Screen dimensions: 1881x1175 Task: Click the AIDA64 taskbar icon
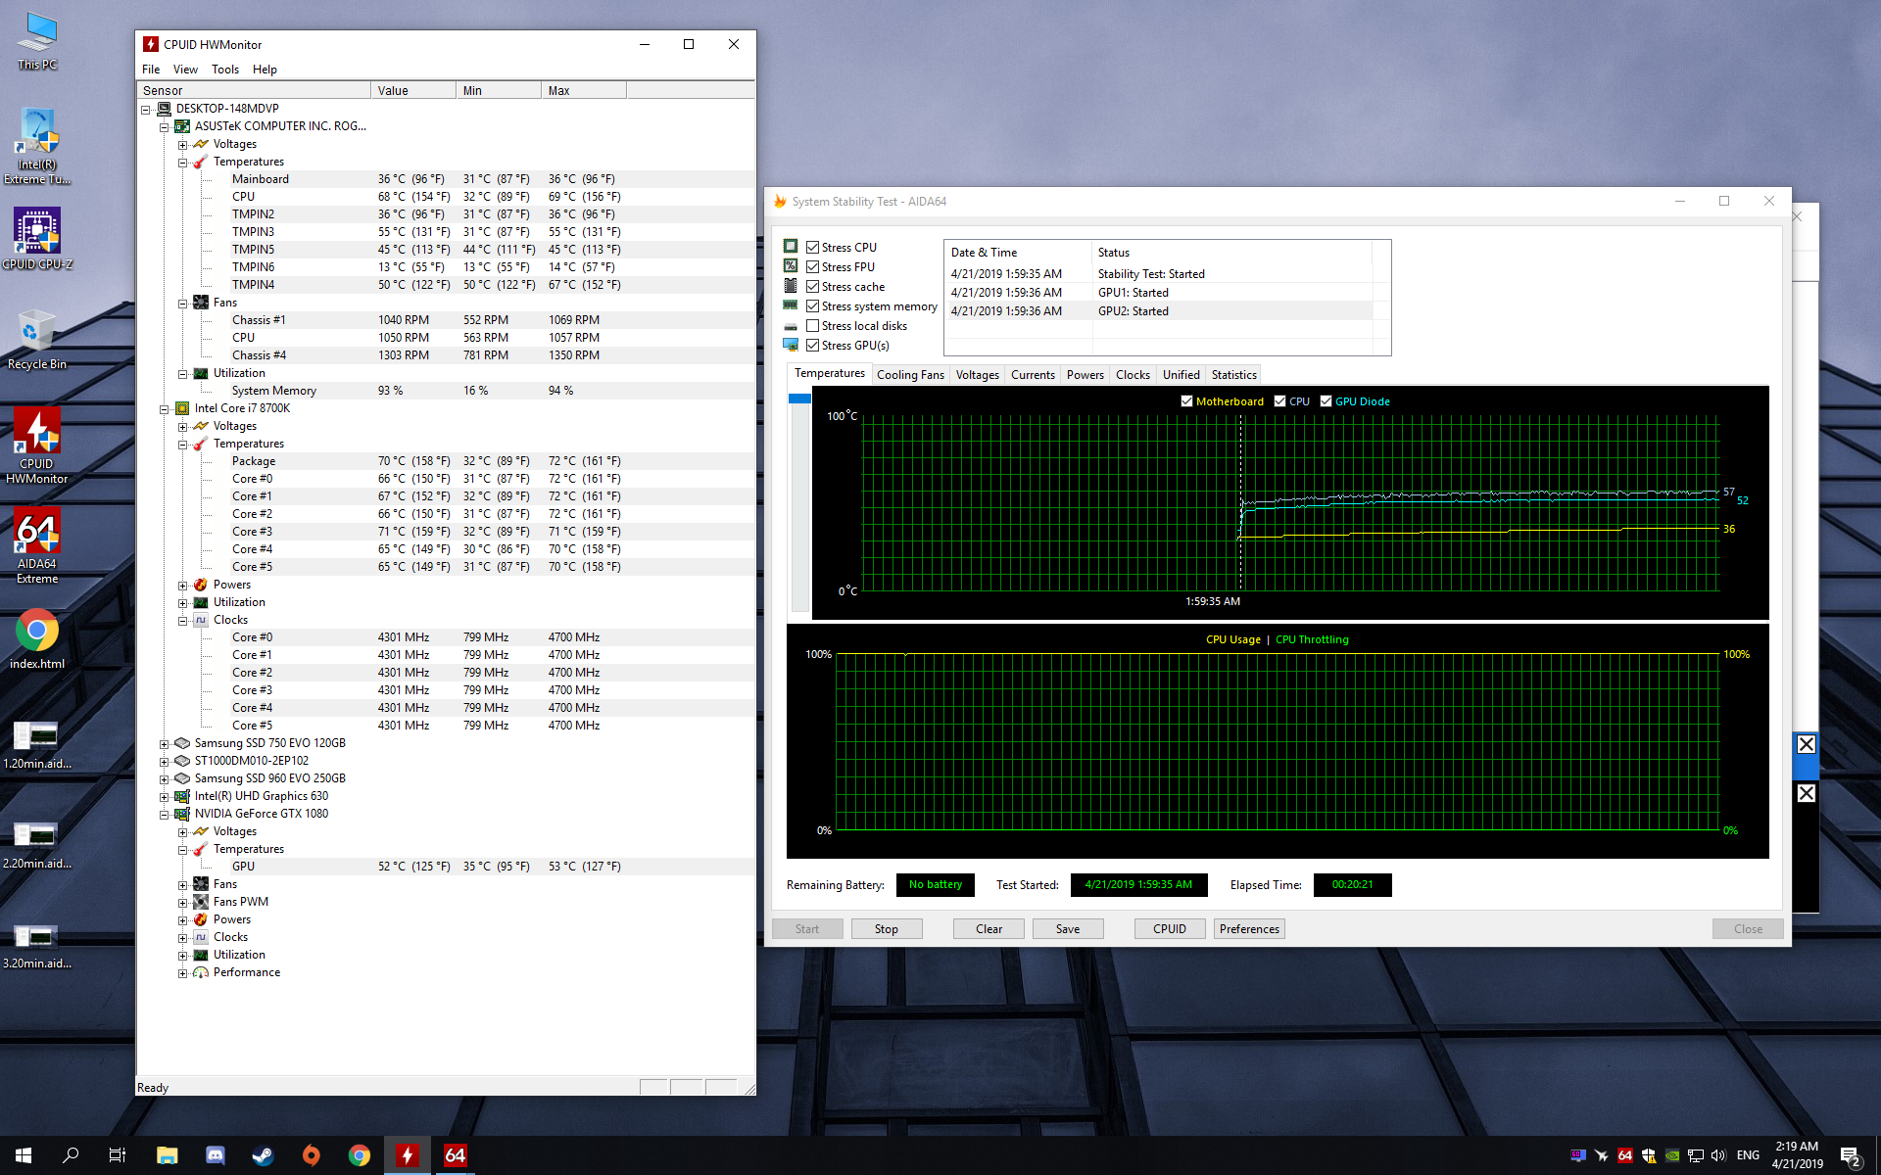pyautogui.click(x=456, y=1155)
